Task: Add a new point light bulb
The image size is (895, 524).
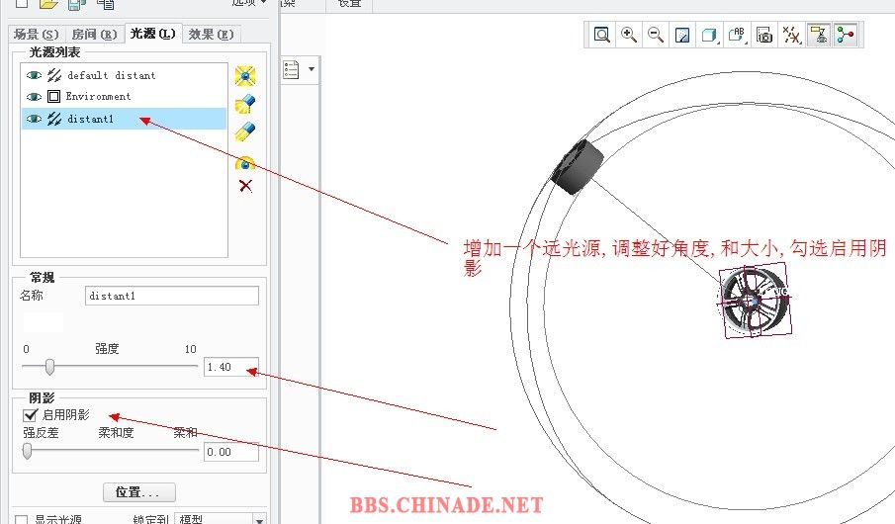Action: click(x=245, y=76)
